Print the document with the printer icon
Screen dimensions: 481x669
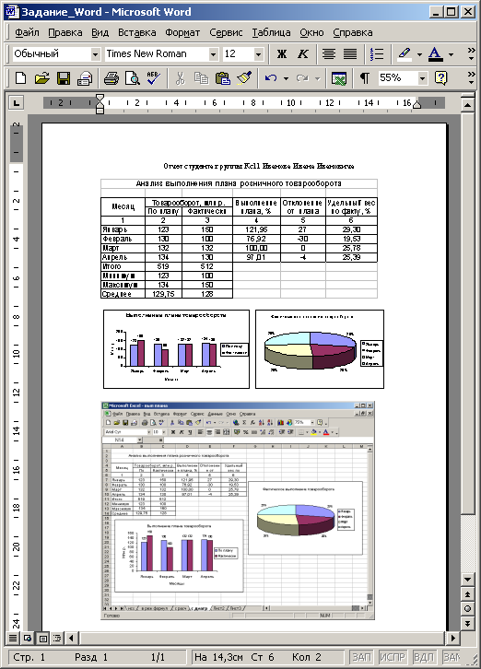click(x=111, y=78)
